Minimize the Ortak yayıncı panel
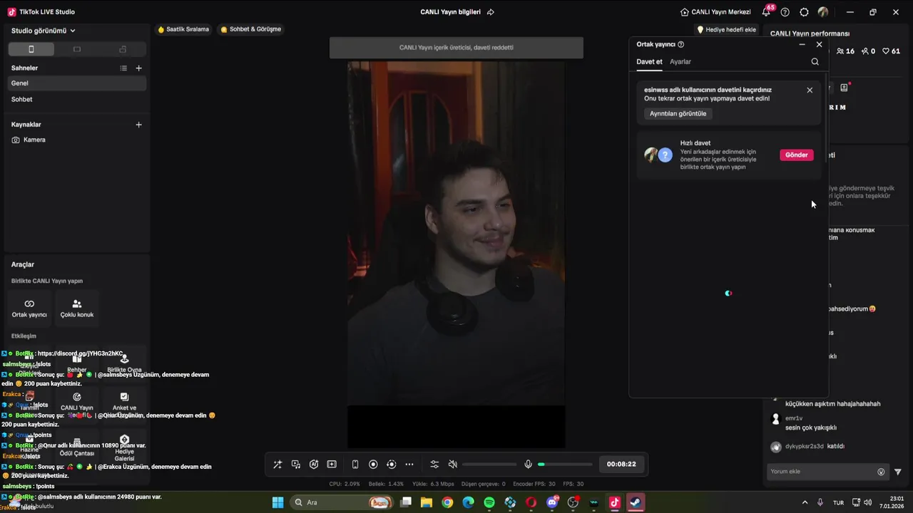This screenshot has height=513, width=913. pyautogui.click(x=802, y=44)
